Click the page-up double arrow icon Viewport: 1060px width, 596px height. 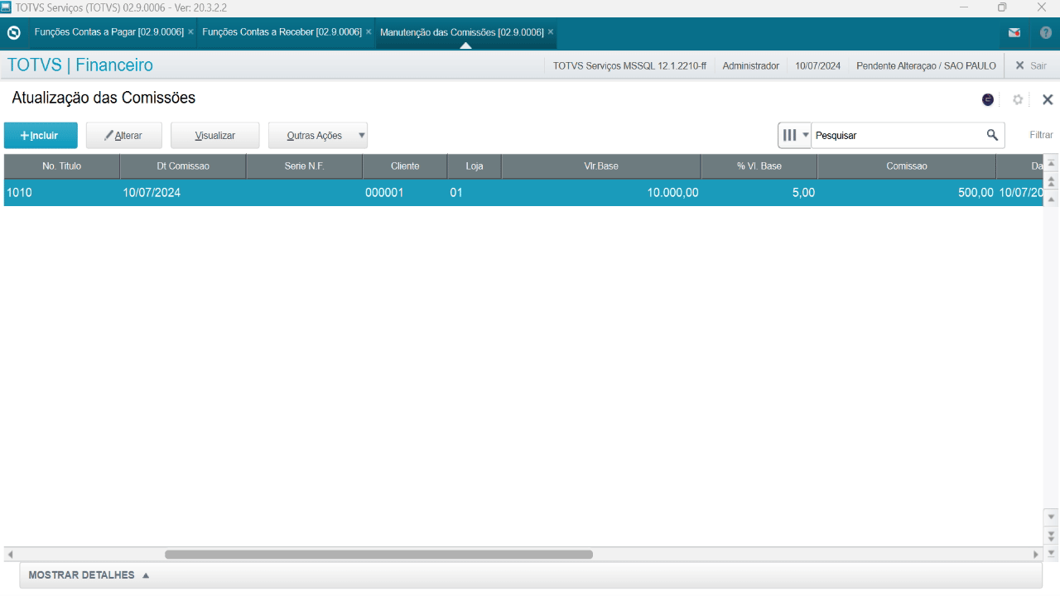pyautogui.click(x=1051, y=180)
